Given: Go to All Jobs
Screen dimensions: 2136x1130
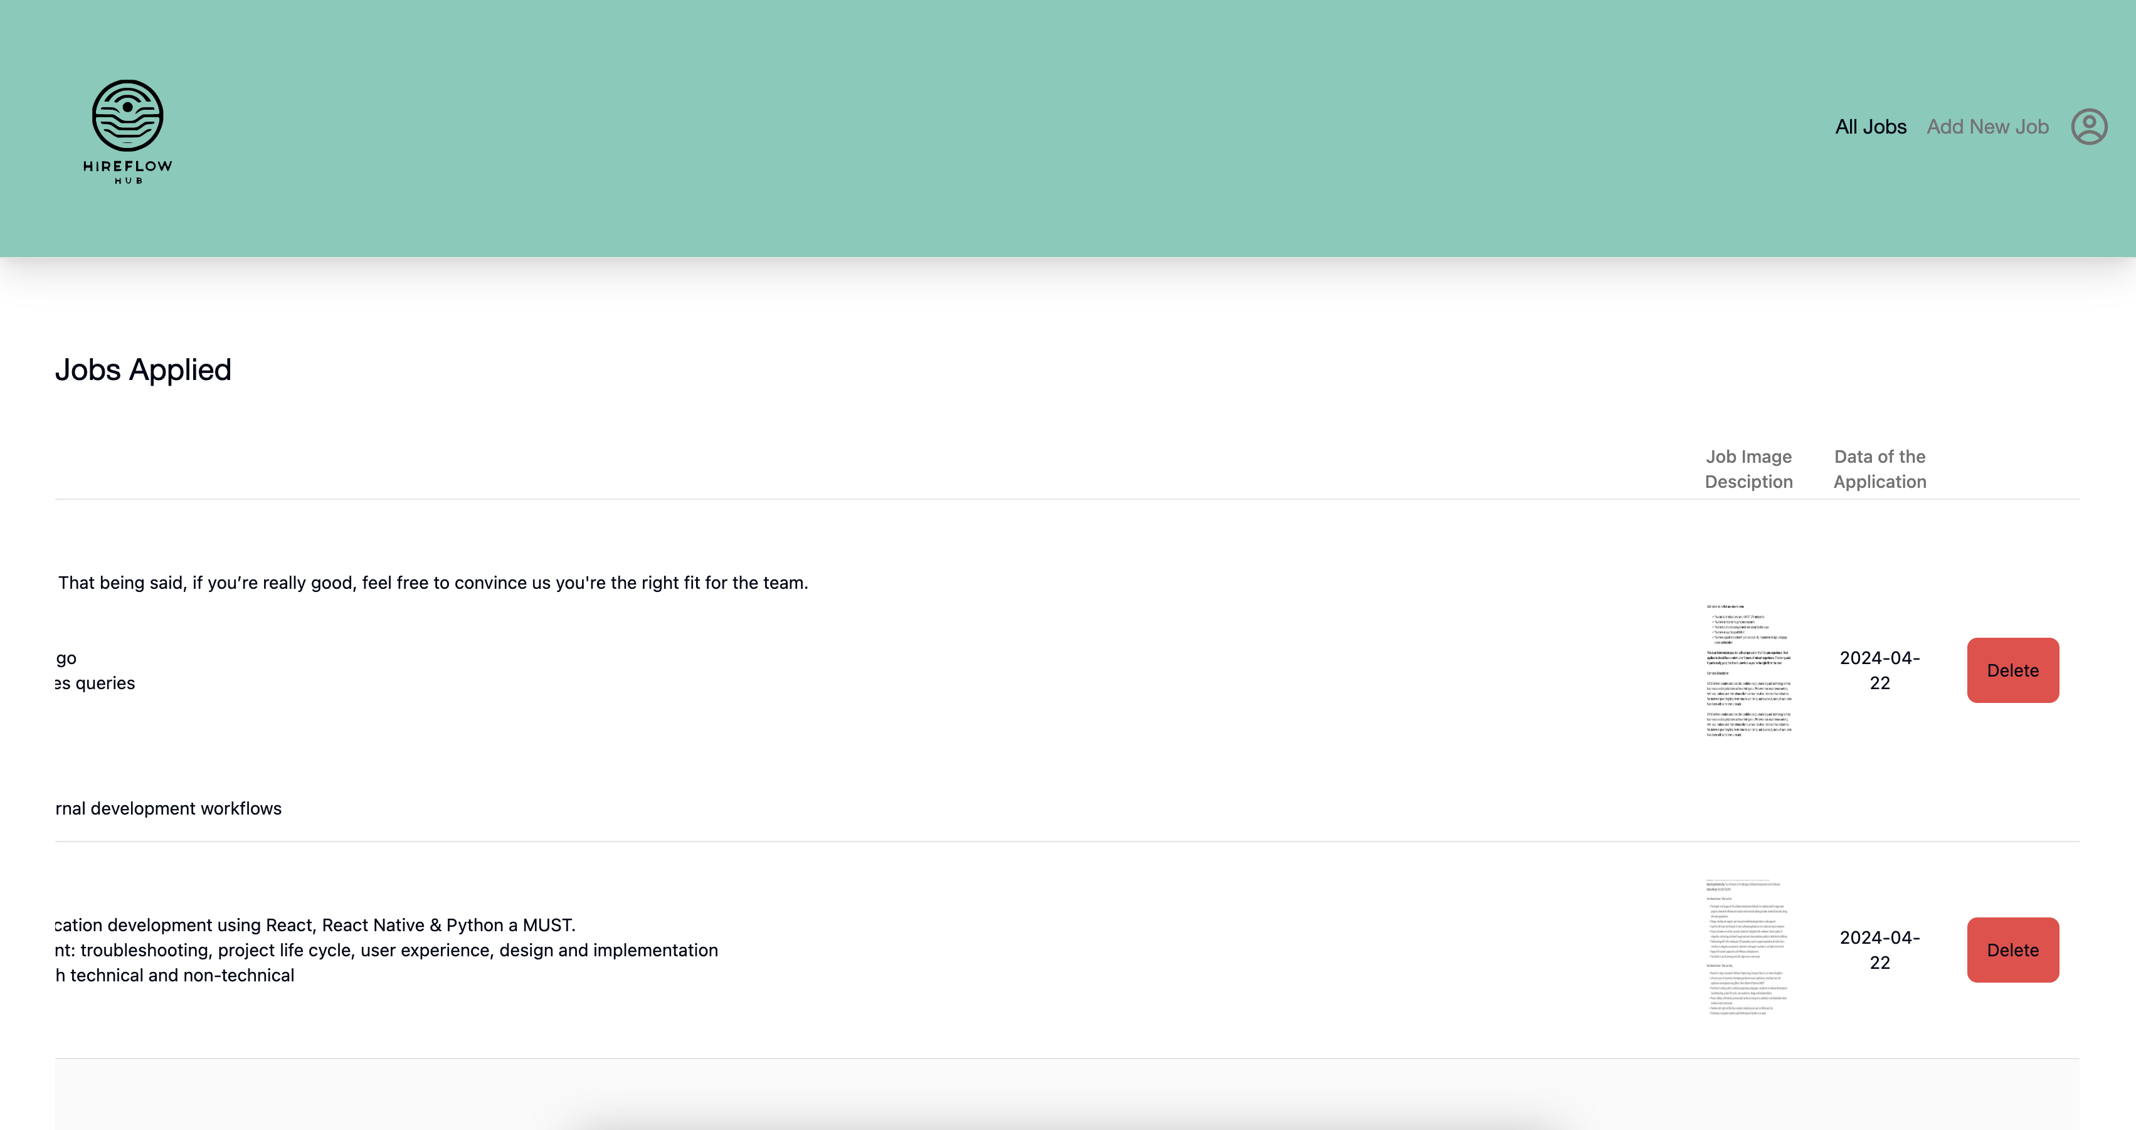Looking at the screenshot, I should 1871,127.
